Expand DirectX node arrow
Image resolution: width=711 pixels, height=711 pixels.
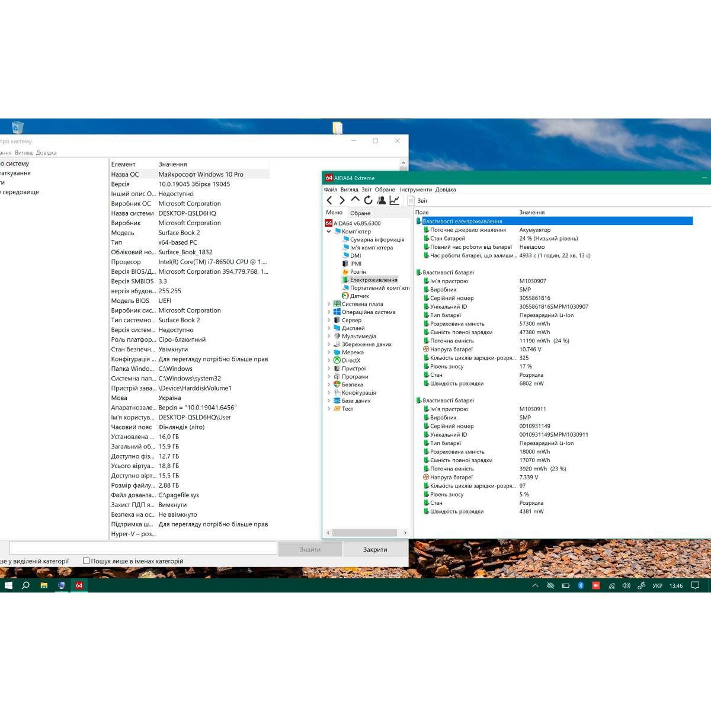(329, 360)
